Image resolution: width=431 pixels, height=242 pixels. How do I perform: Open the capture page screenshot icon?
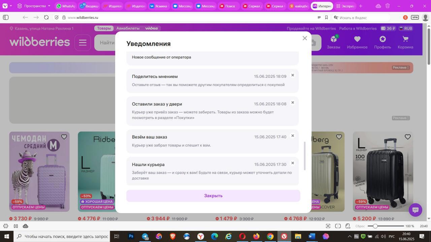pos(328,226)
